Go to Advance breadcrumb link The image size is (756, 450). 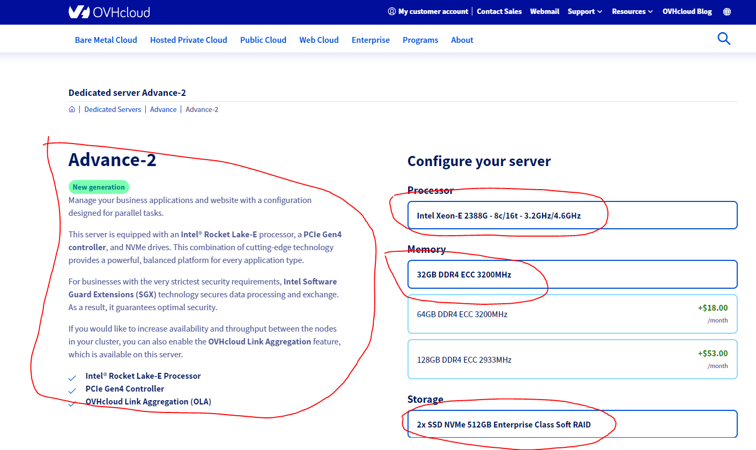click(164, 109)
